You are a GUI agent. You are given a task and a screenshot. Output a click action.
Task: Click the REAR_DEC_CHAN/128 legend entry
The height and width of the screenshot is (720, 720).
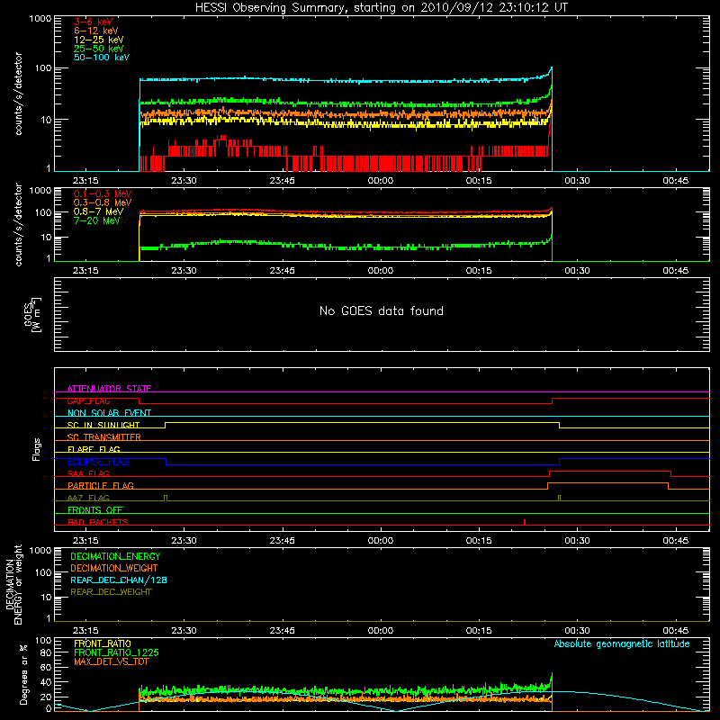[x=119, y=580]
